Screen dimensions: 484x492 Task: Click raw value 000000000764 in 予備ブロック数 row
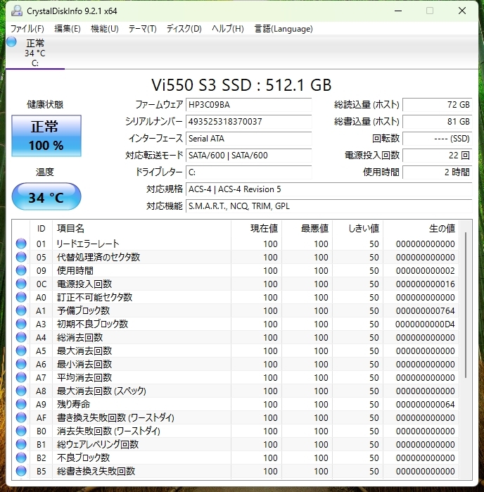point(425,310)
